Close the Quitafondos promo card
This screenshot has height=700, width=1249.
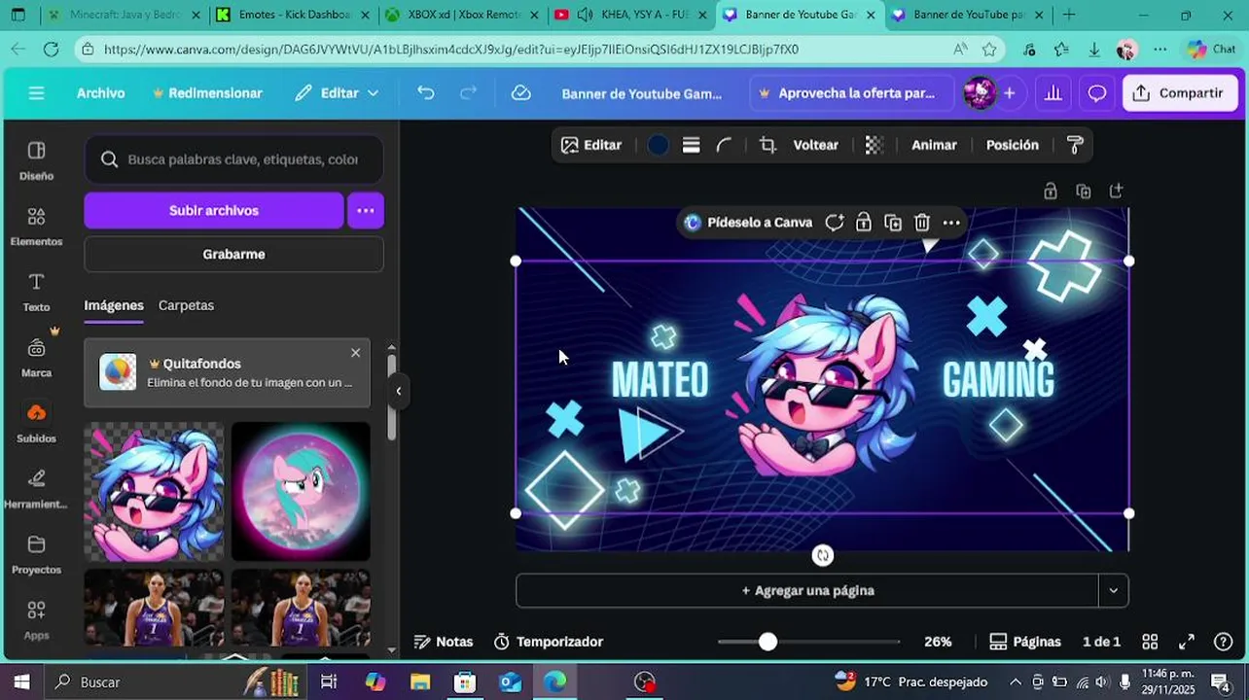pyautogui.click(x=355, y=353)
